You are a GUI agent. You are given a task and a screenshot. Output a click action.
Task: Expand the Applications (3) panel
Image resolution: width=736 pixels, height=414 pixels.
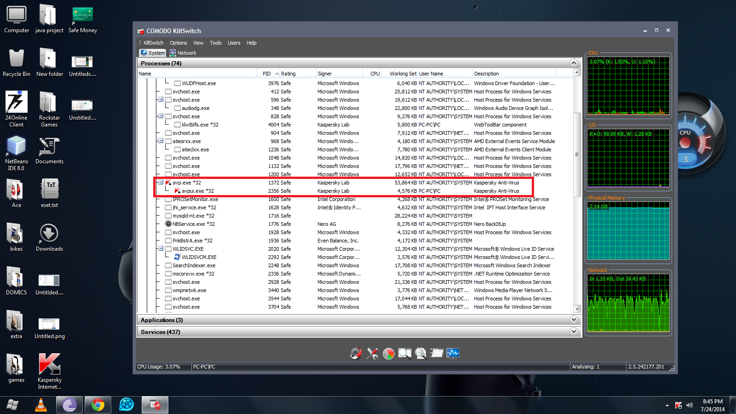click(574, 320)
